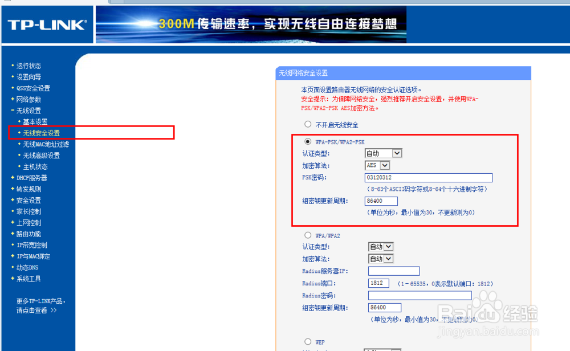Click the PSK密码 input field
This screenshot has width=570, height=351.
[x=428, y=178]
